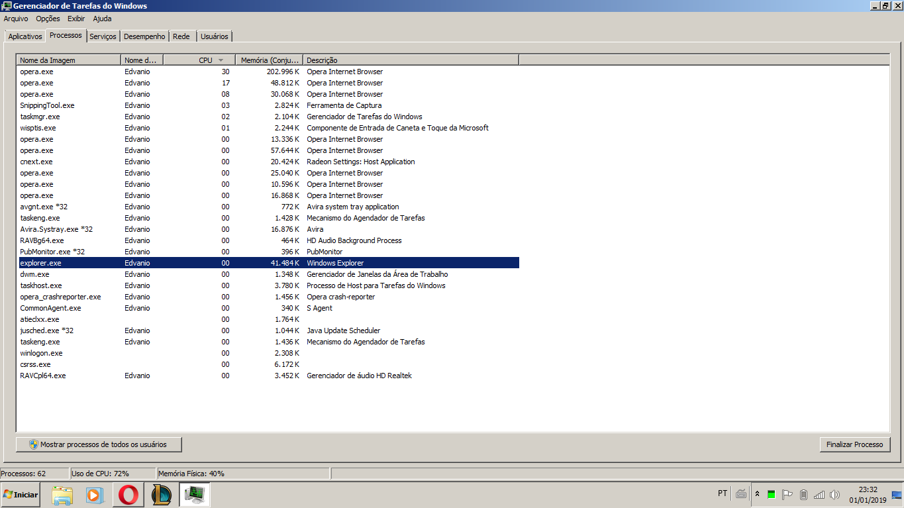Sort by Nome de usuário column header

(x=142, y=60)
